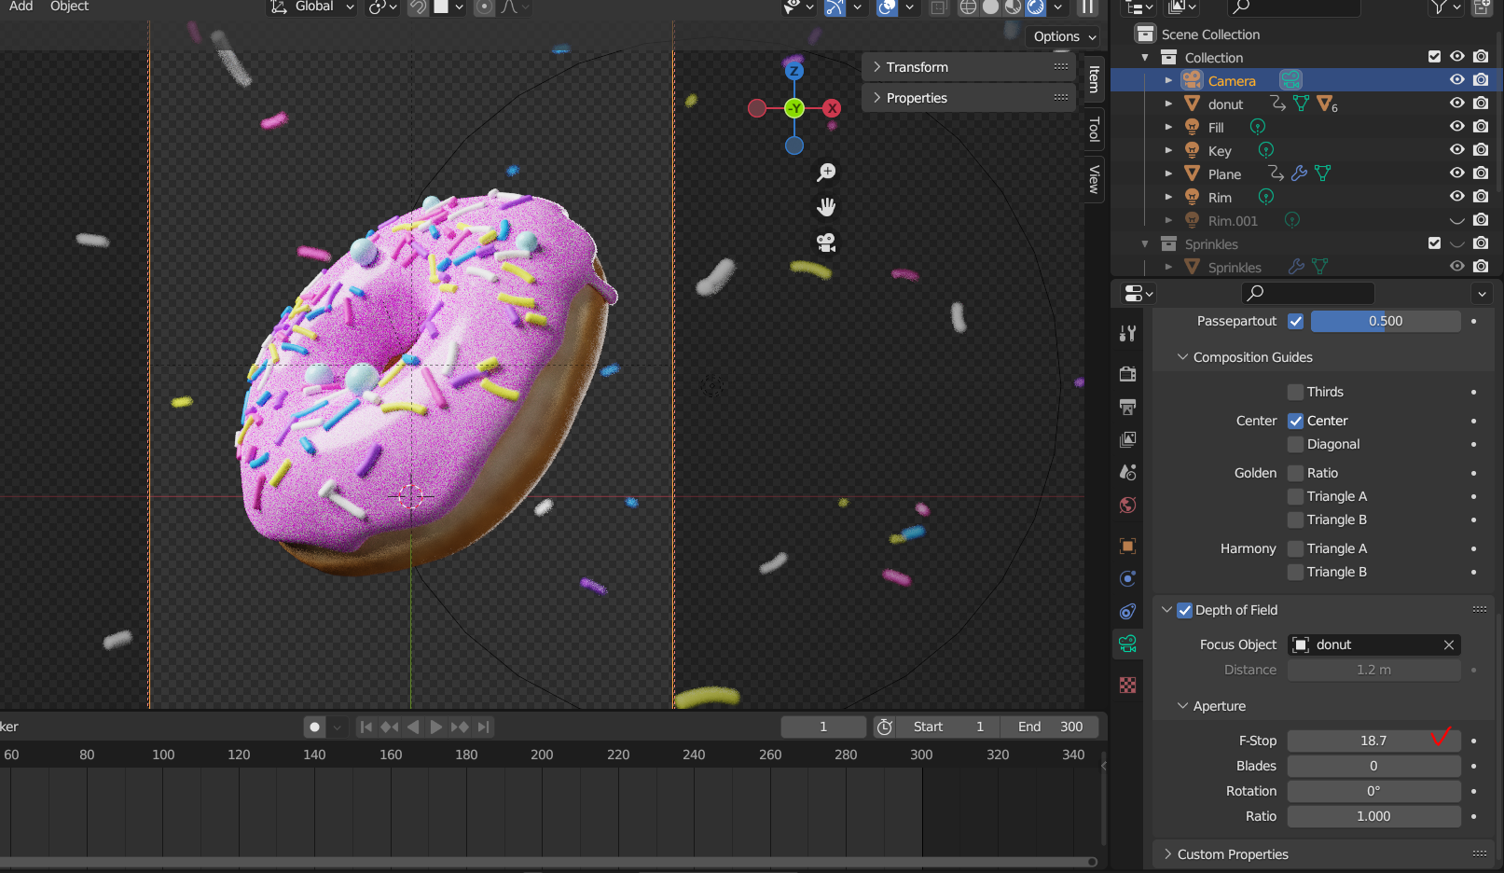Clear the donut focus object
The height and width of the screenshot is (873, 1504).
tap(1449, 644)
